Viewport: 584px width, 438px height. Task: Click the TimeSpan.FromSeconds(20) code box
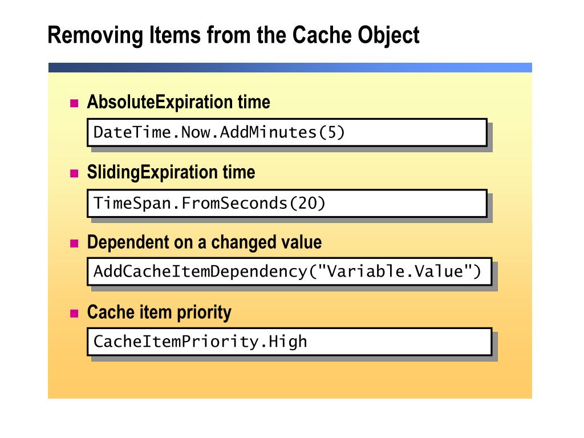[x=287, y=204]
